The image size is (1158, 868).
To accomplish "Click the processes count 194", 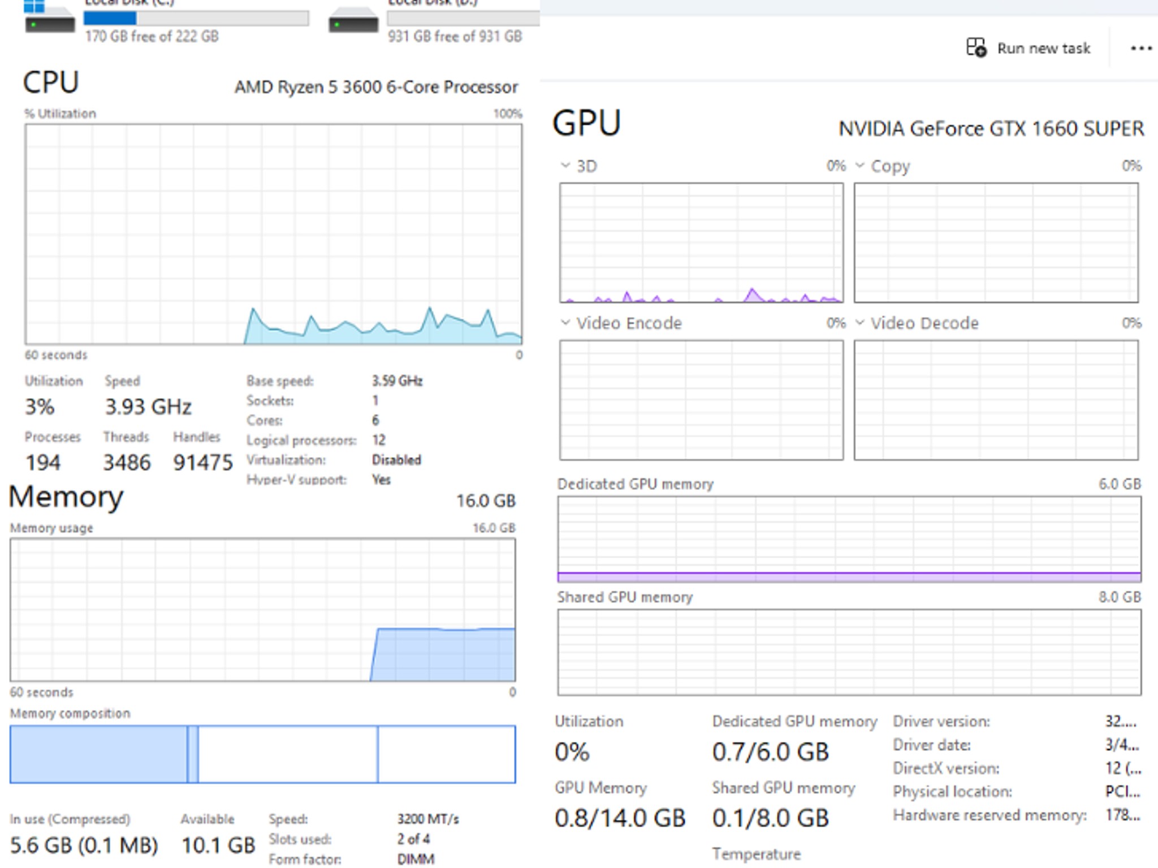I will pyautogui.click(x=43, y=463).
